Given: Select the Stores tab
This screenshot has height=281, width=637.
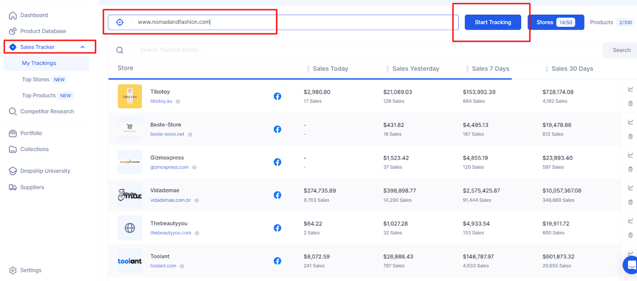Looking at the screenshot, I should [556, 22].
